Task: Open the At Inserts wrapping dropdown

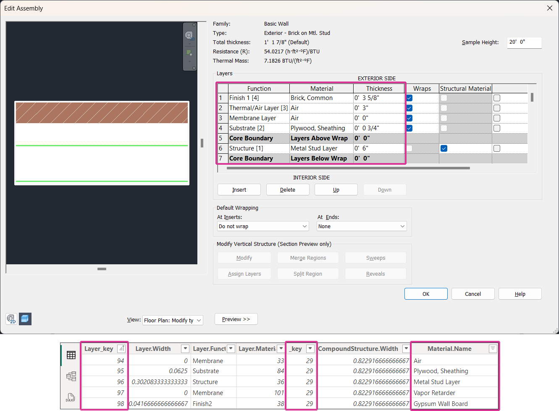Action: 263,226
